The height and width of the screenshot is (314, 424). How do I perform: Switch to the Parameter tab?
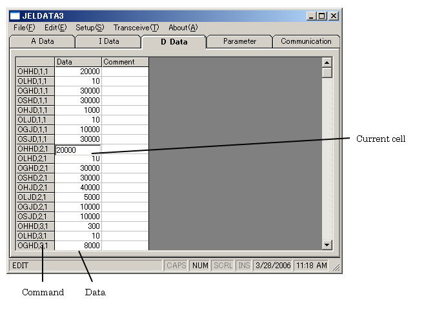(239, 41)
